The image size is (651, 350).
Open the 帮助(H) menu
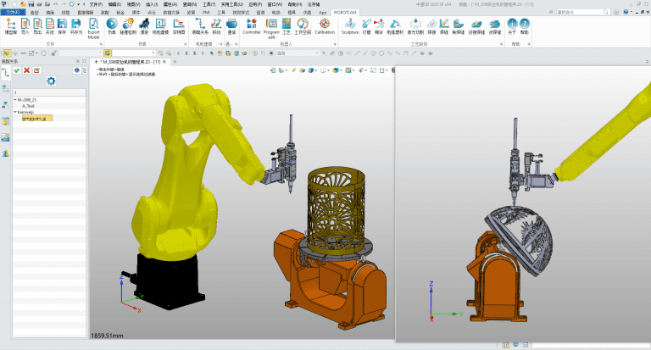[x=296, y=4]
